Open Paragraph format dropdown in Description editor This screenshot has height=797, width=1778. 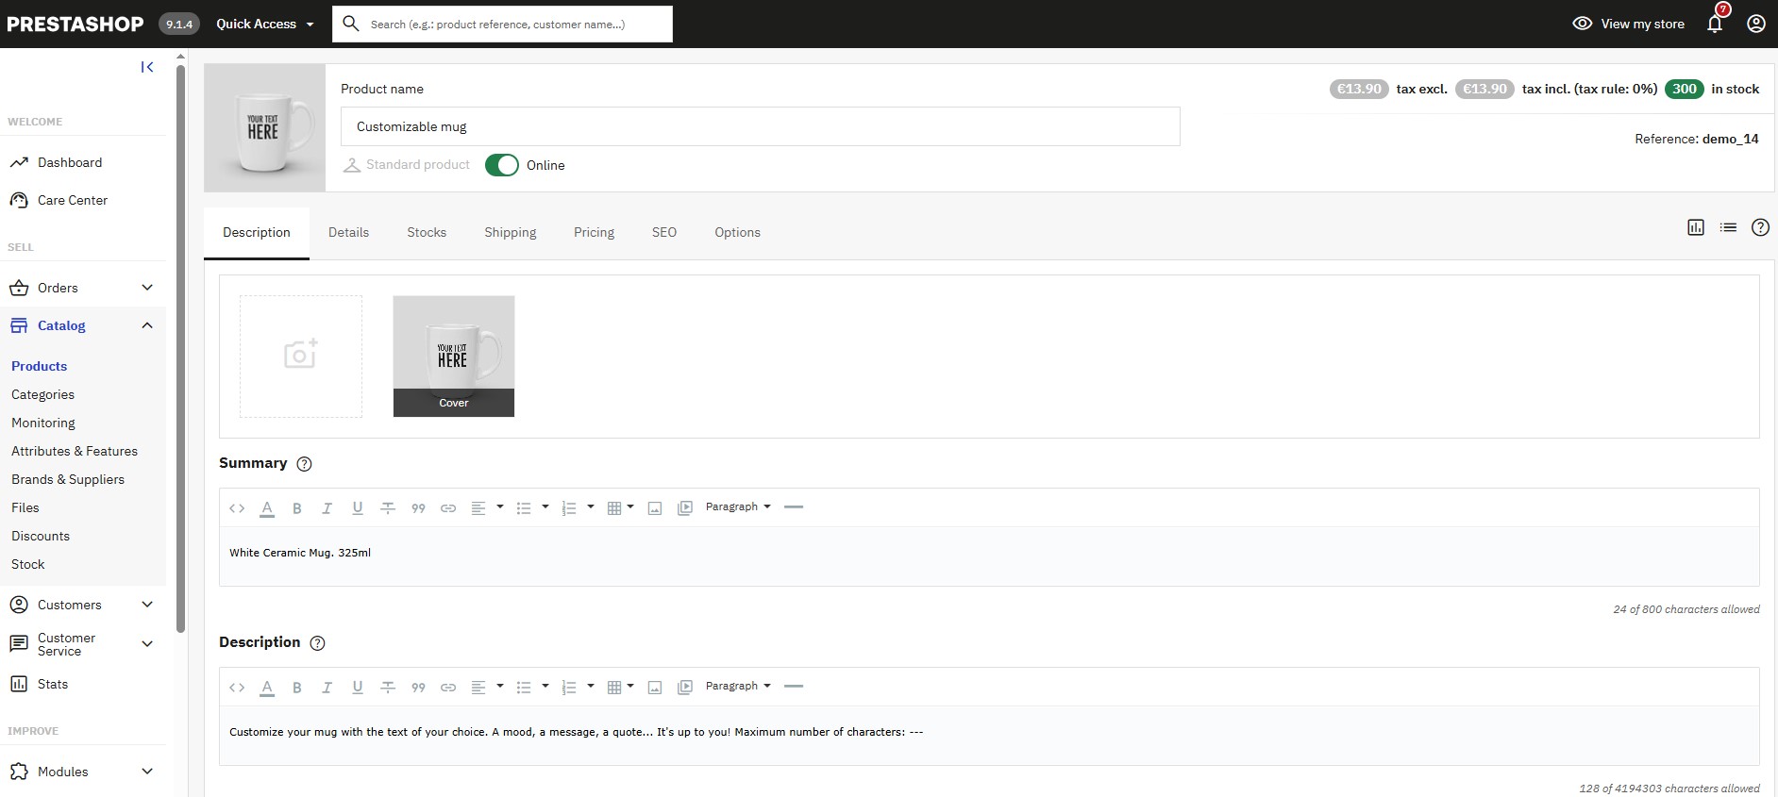[x=738, y=687]
